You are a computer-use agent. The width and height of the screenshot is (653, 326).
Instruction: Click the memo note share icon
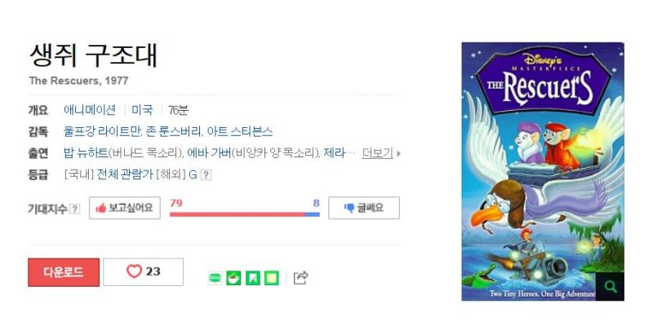click(272, 278)
